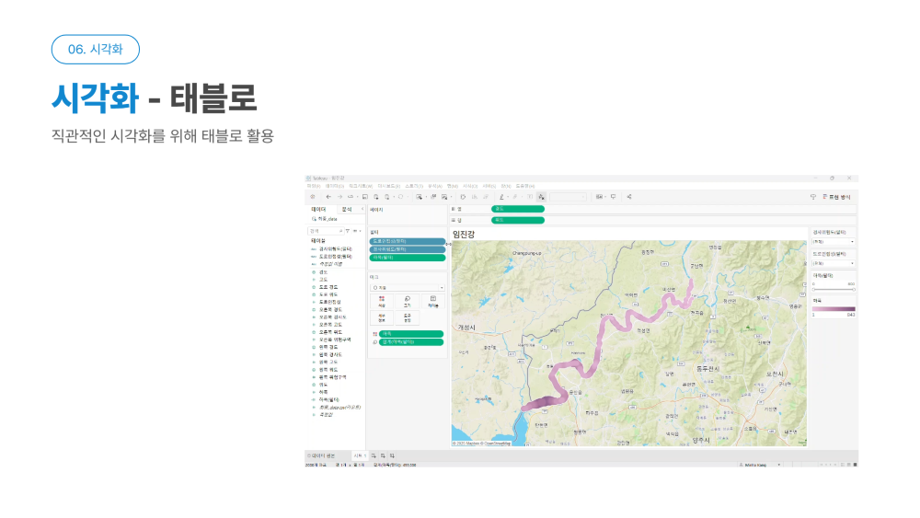Click the green filter pill on Filters shelf

click(408, 258)
